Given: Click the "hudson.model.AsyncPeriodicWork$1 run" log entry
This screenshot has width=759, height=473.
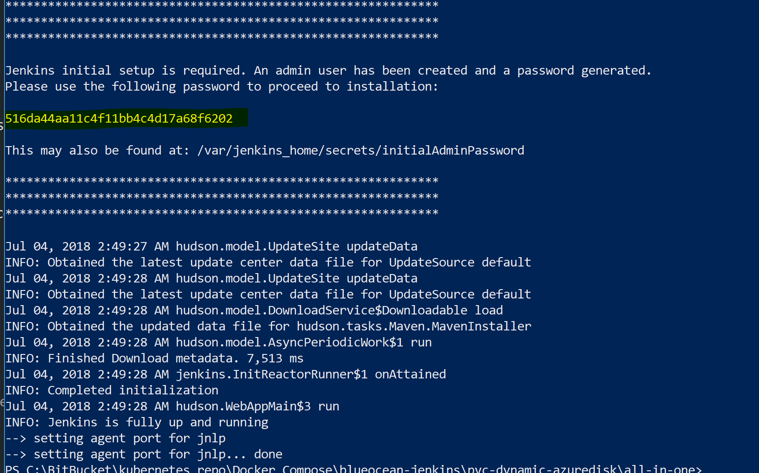Looking at the screenshot, I should [x=304, y=342].
